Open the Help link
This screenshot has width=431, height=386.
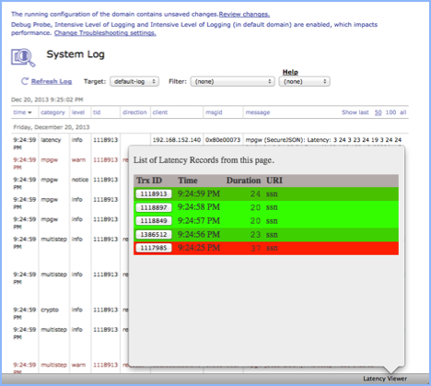click(x=290, y=72)
